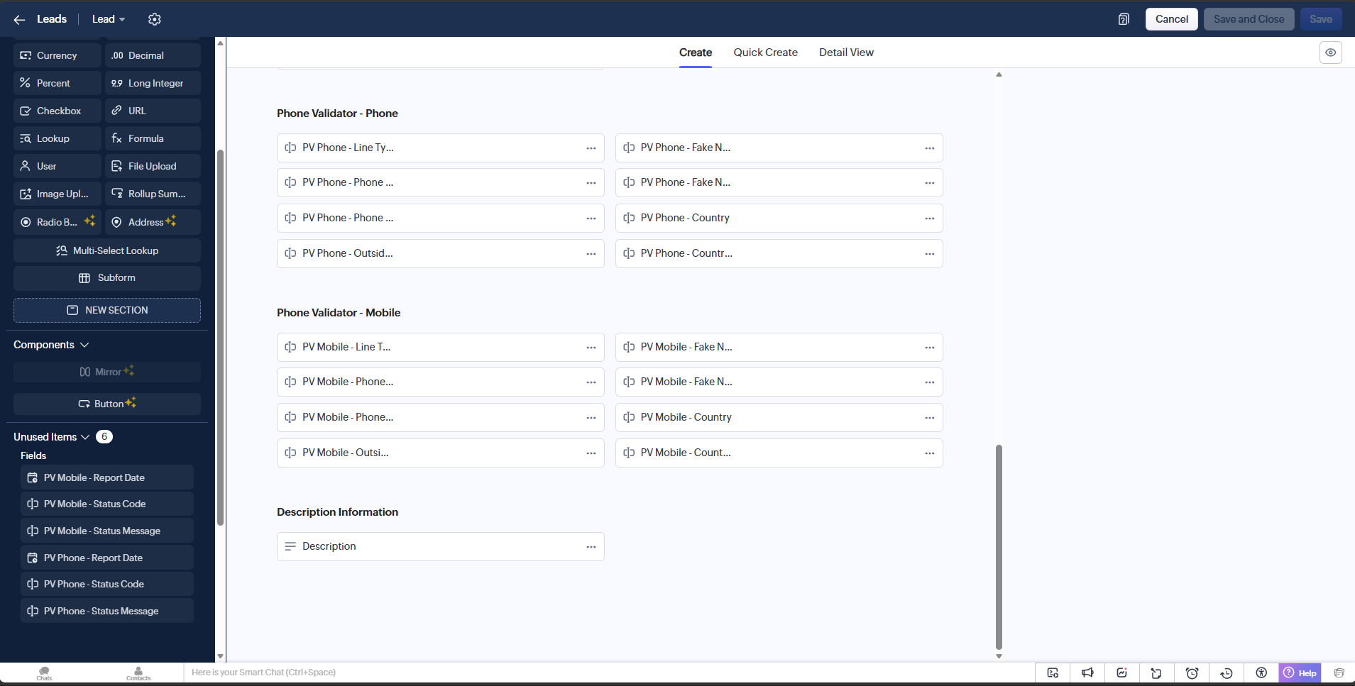Select unused field PV Mobile - Report Date
This screenshot has width=1355, height=686.
point(107,477)
